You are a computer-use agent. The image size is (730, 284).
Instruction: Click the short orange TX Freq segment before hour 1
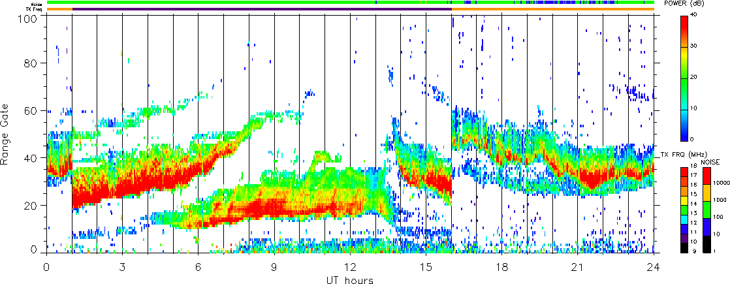click(x=59, y=9)
